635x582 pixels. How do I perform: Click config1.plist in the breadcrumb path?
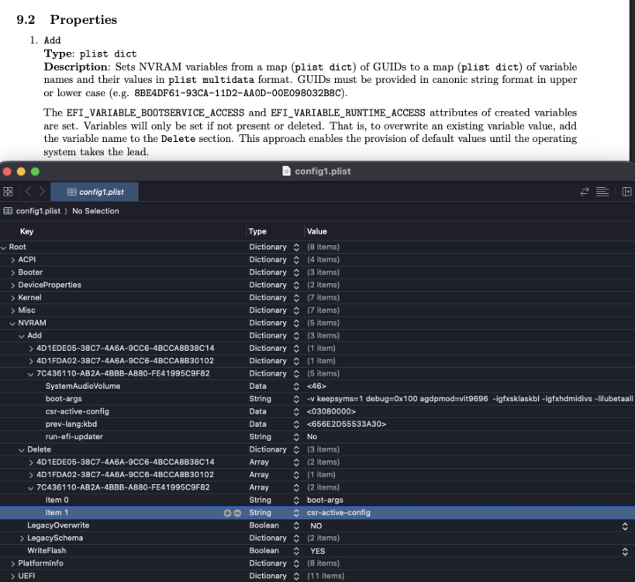point(38,211)
